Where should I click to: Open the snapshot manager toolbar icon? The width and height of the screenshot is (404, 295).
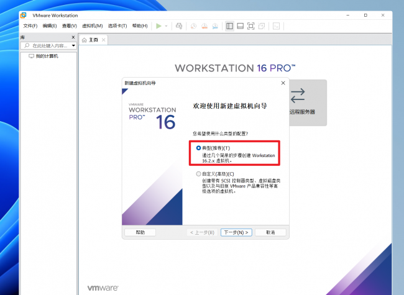[215, 26]
